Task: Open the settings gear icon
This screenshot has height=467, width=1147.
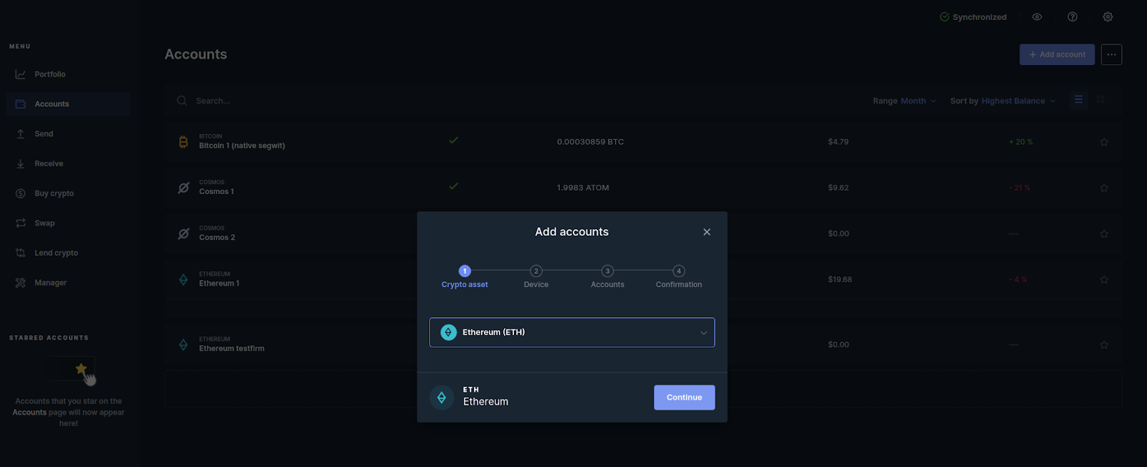Action: pyautogui.click(x=1108, y=17)
